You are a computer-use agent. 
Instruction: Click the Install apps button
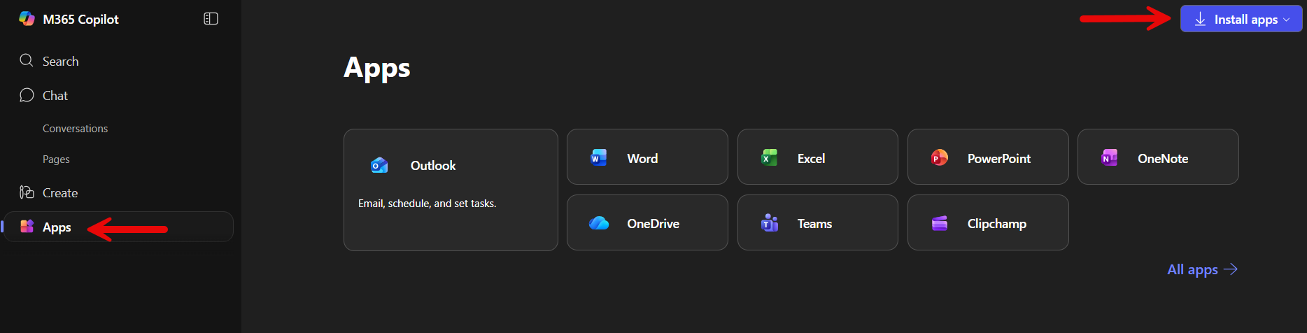(x=1241, y=19)
